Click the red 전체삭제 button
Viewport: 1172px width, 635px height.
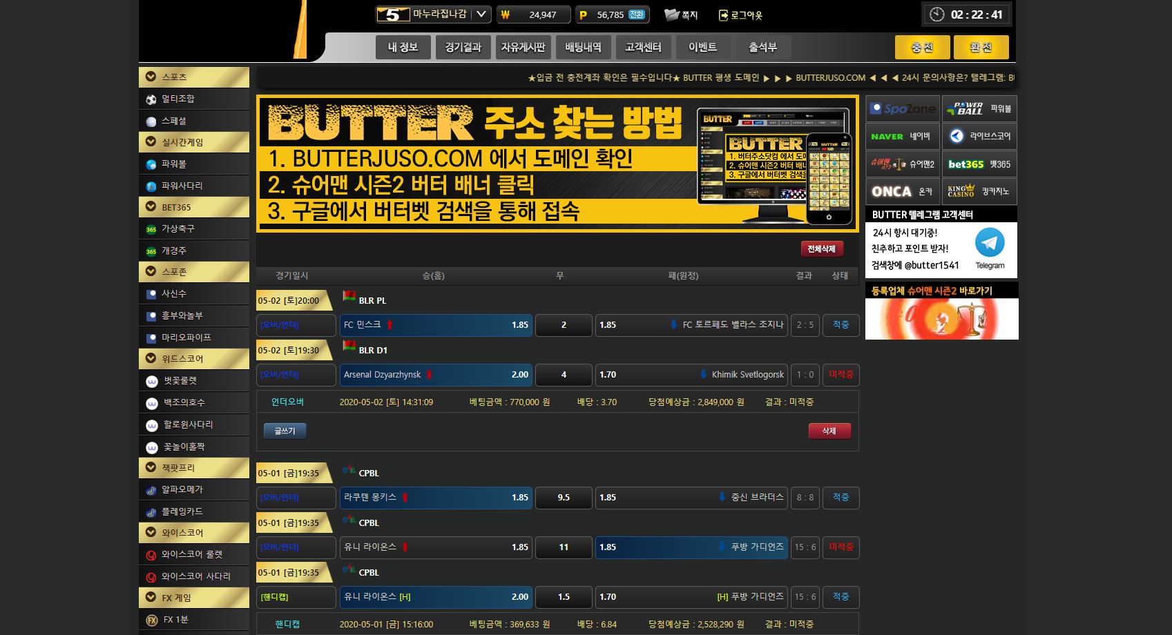click(x=821, y=248)
